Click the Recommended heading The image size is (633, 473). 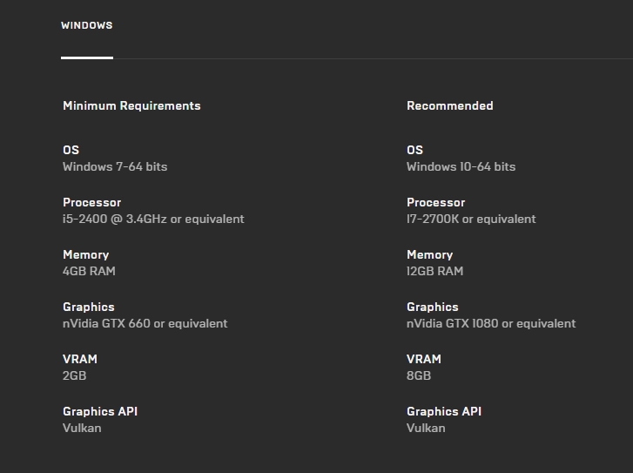coord(450,105)
